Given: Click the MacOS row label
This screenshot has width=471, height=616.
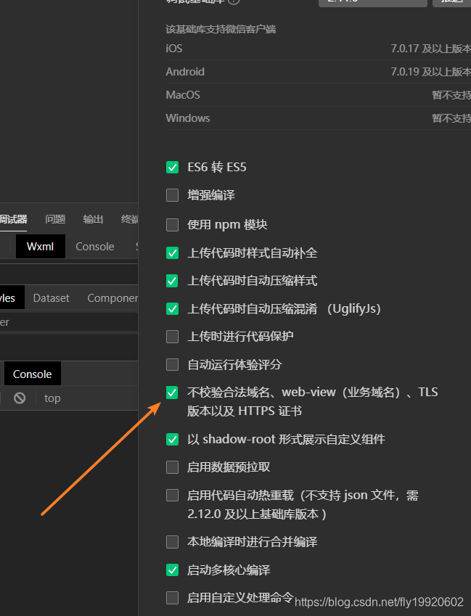Looking at the screenshot, I should [x=183, y=95].
